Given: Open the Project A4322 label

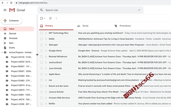Looking at the screenshot, I should coord(21,62).
